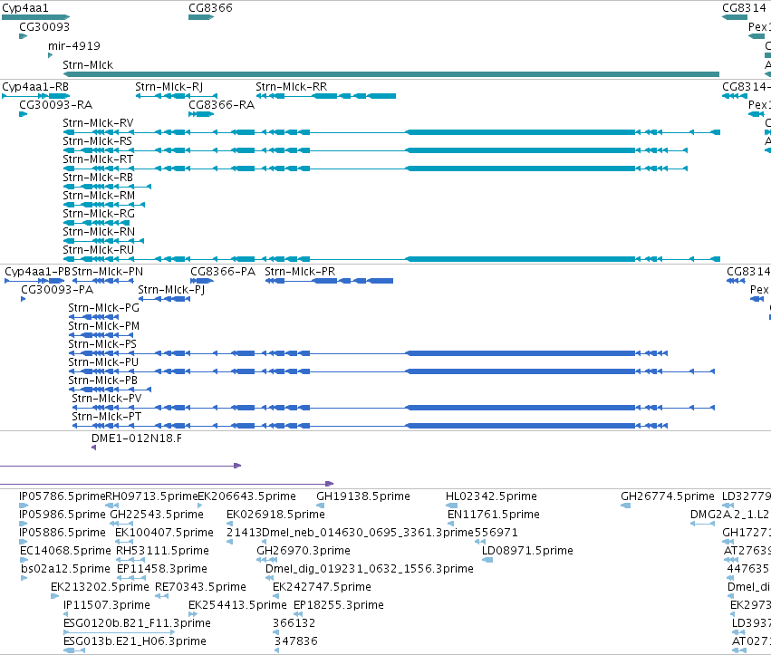
Task: Select EST GH19138.5prime
Action: click(320, 506)
